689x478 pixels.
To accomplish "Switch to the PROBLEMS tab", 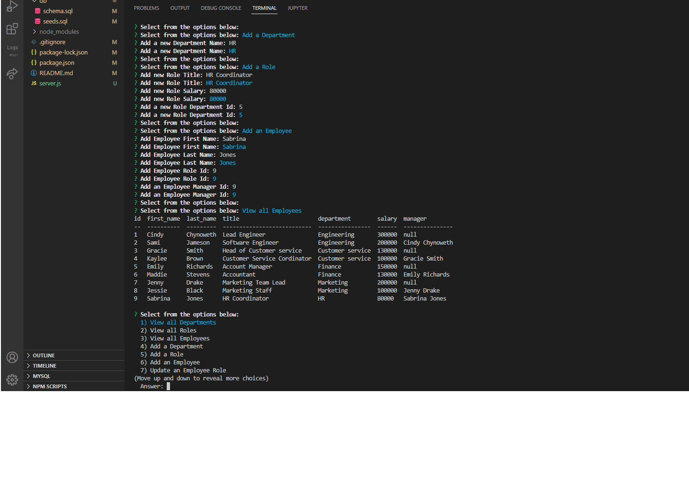I will 146,8.
